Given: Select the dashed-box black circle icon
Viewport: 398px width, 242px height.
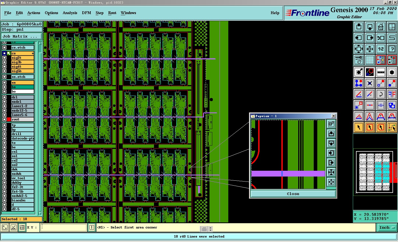Looking at the screenshot, I should 392,72.
